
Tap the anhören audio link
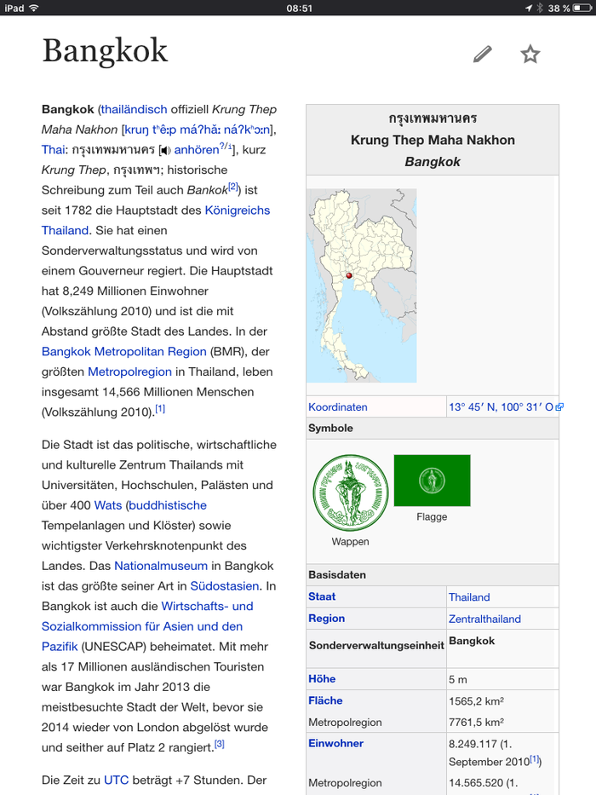pos(197,150)
